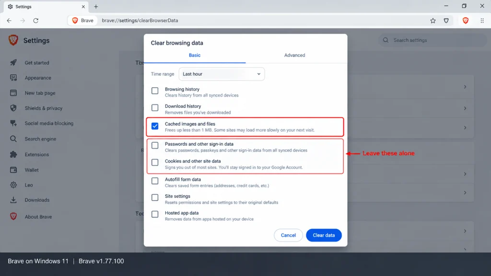Image resolution: width=491 pixels, height=276 pixels.
Task: Open Brave Shields lion icon in toolbar
Action: [466, 21]
